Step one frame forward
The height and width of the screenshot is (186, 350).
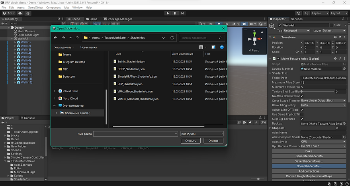click(x=183, y=14)
